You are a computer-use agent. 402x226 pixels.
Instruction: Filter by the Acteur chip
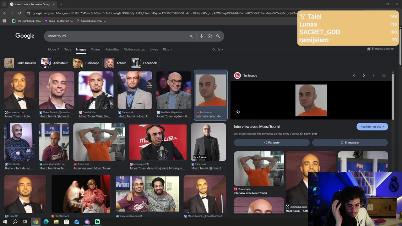[116, 63]
